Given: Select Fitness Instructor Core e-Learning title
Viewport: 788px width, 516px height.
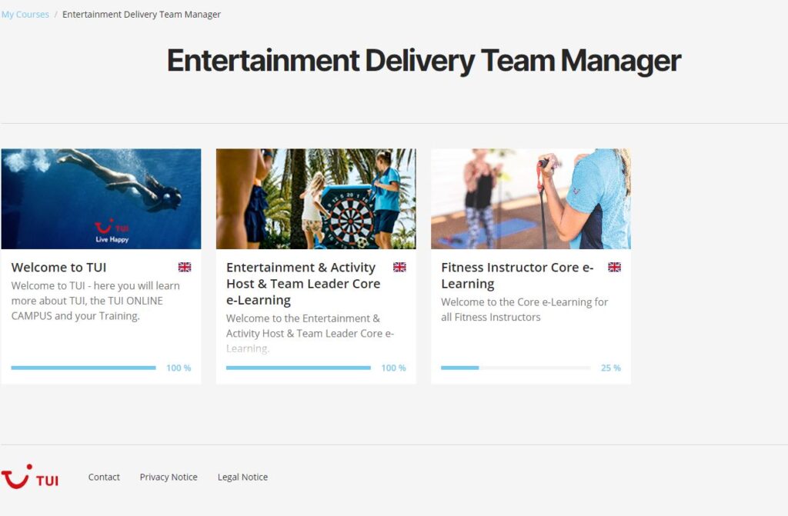Looking at the screenshot, I should click(518, 275).
